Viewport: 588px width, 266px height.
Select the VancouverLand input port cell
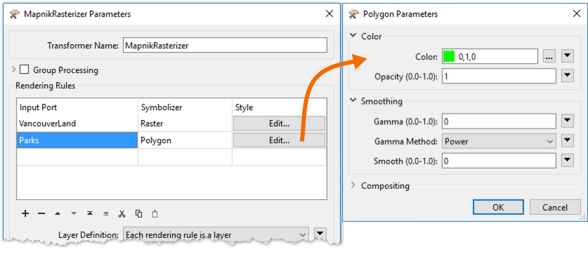(x=77, y=124)
